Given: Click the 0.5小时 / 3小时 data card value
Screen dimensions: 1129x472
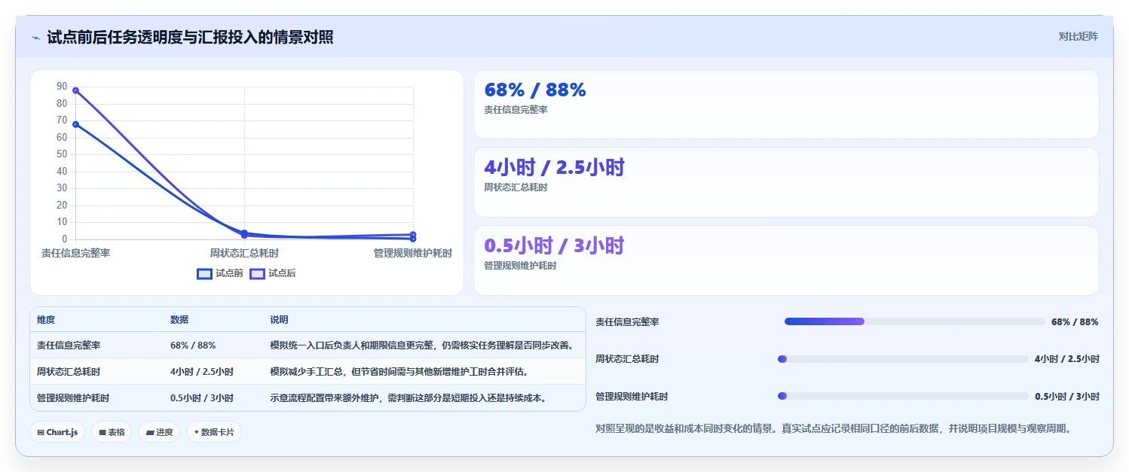Looking at the screenshot, I should (x=554, y=245).
